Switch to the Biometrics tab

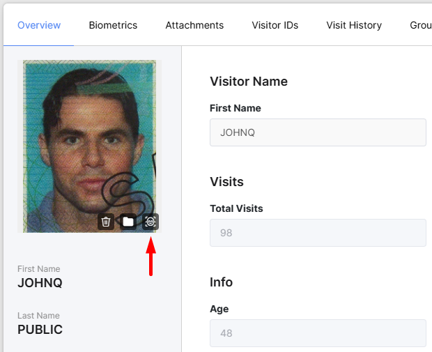[x=113, y=25]
